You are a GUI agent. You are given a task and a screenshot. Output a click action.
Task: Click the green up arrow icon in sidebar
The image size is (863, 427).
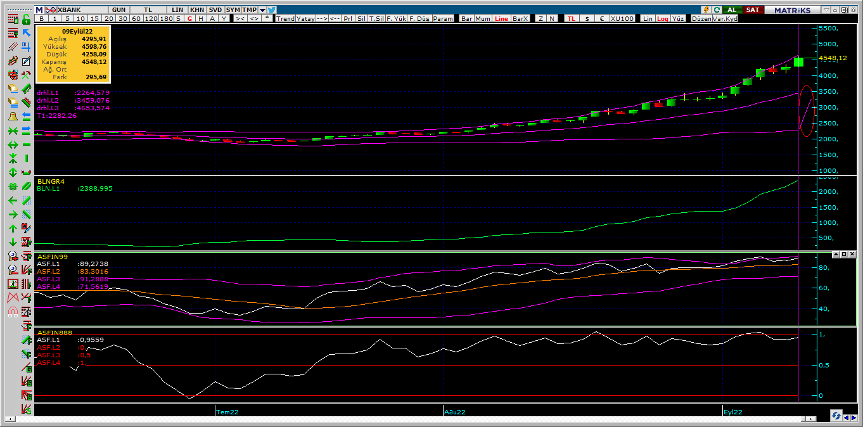[x=13, y=228]
